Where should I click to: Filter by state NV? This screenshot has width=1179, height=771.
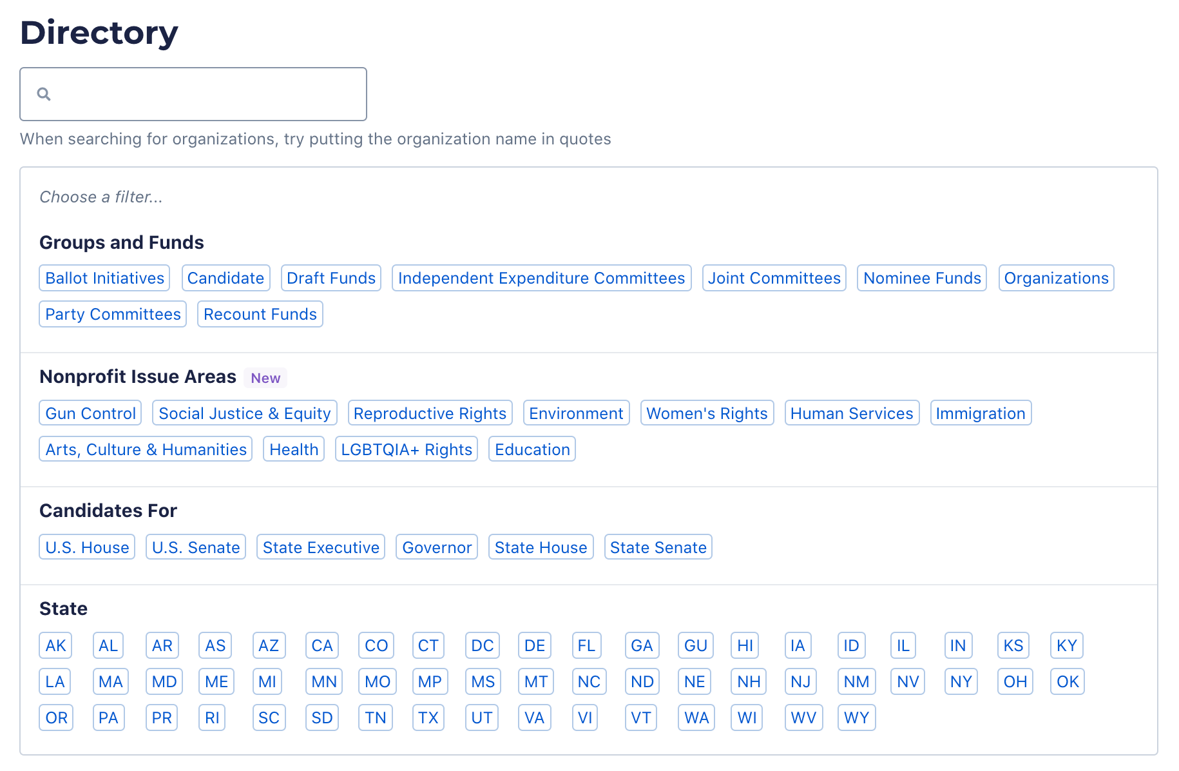(x=908, y=681)
